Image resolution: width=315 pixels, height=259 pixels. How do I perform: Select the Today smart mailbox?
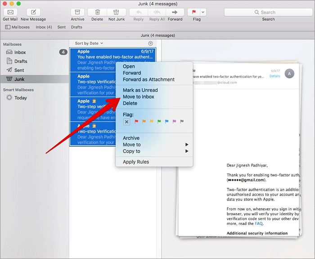pyautogui.click(x=35, y=98)
